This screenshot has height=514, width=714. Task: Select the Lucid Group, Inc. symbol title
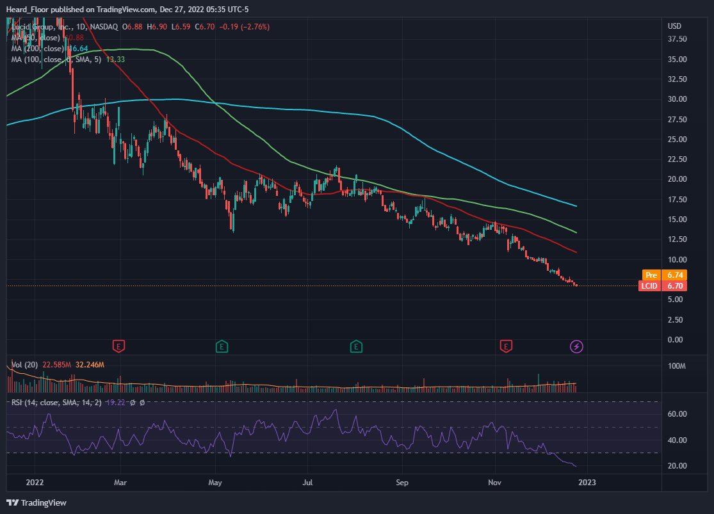coord(40,27)
